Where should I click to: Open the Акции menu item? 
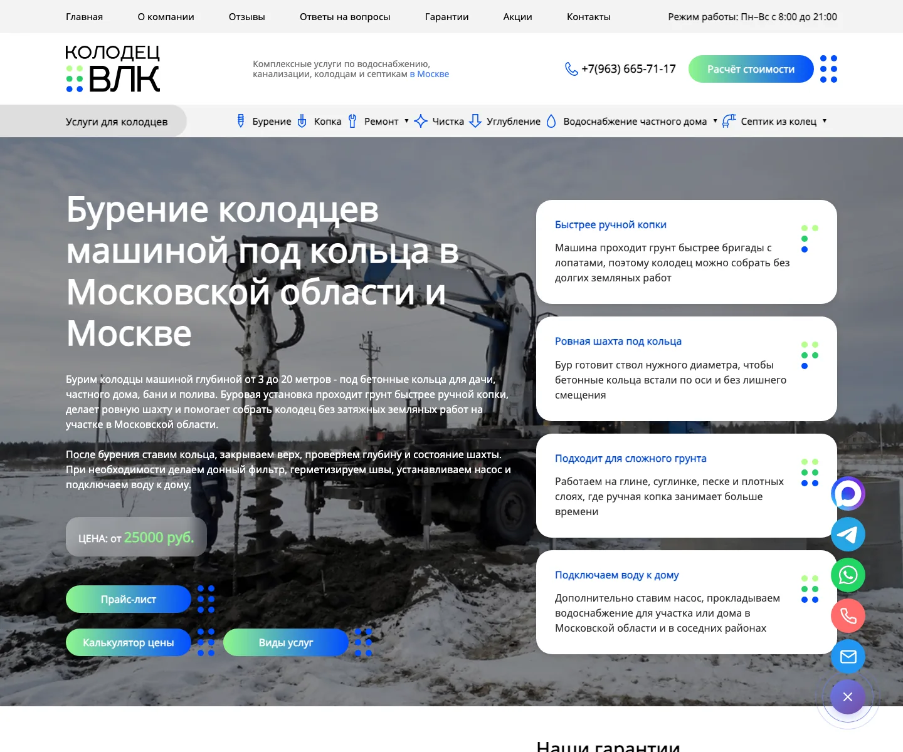click(517, 17)
